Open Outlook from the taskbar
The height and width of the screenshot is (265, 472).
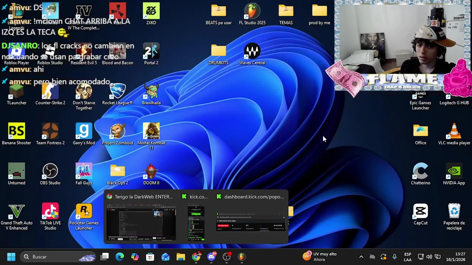coord(165,257)
